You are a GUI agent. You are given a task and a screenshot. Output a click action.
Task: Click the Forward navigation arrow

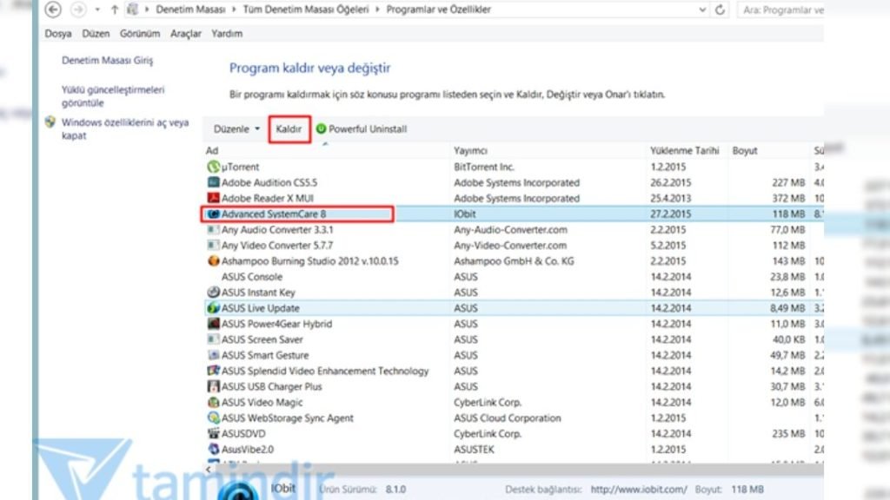pos(78,9)
